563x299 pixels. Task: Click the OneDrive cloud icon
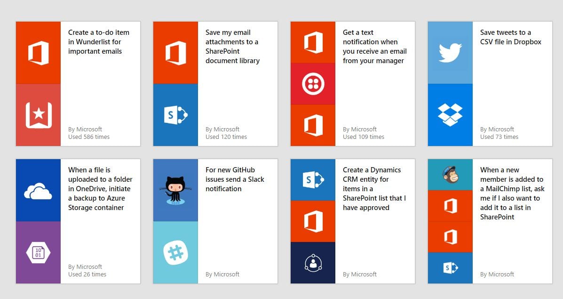pyautogui.click(x=38, y=191)
